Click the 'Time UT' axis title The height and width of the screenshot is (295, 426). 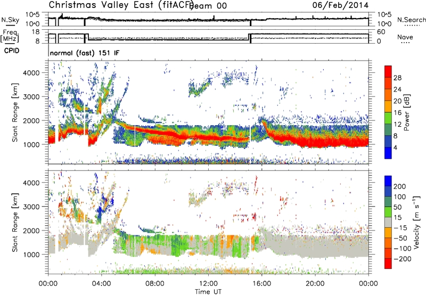tap(208, 292)
